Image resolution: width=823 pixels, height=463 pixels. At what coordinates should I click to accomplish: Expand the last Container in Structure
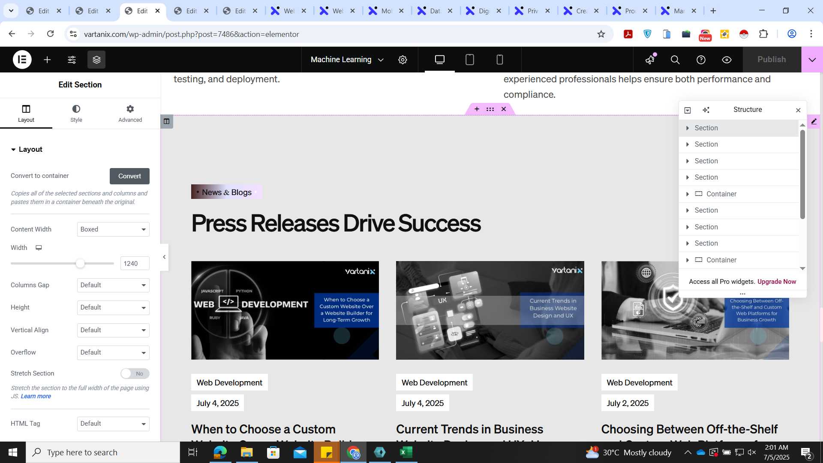click(x=688, y=260)
